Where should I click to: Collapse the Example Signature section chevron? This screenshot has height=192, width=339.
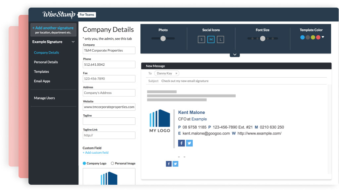point(73,42)
